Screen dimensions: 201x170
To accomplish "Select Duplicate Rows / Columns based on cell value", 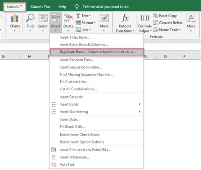I will (97, 52).
